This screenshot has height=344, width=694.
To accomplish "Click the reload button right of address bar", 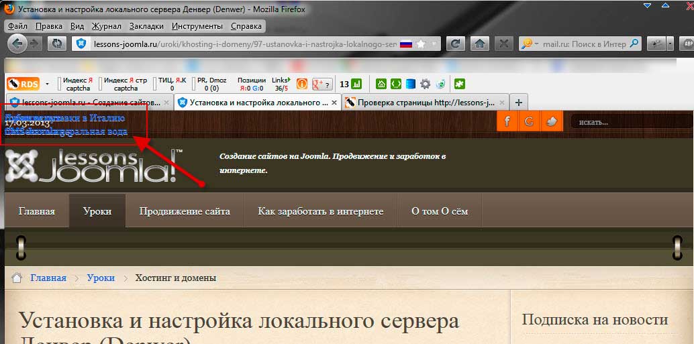I will click(456, 44).
